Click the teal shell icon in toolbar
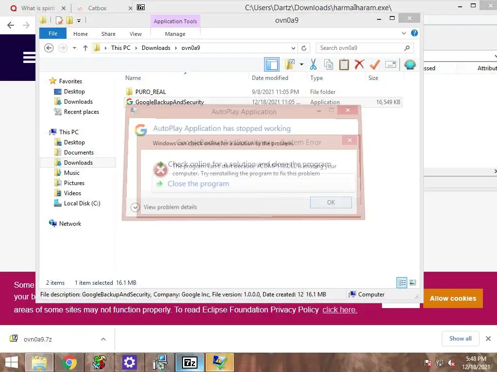The height and width of the screenshot is (372, 497). point(410,64)
